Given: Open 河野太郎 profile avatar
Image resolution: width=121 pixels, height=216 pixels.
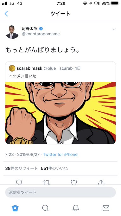Looking at the screenshot, I should click(x=12, y=32).
